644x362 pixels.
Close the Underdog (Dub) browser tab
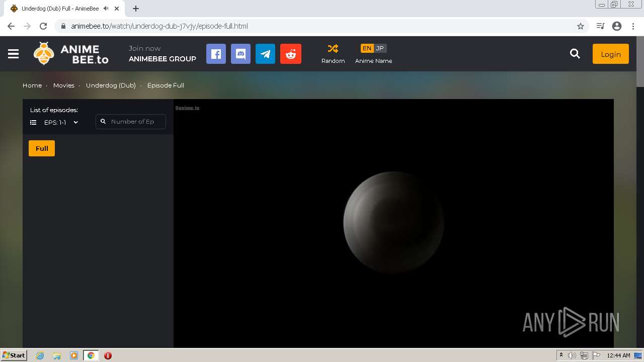point(117,9)
